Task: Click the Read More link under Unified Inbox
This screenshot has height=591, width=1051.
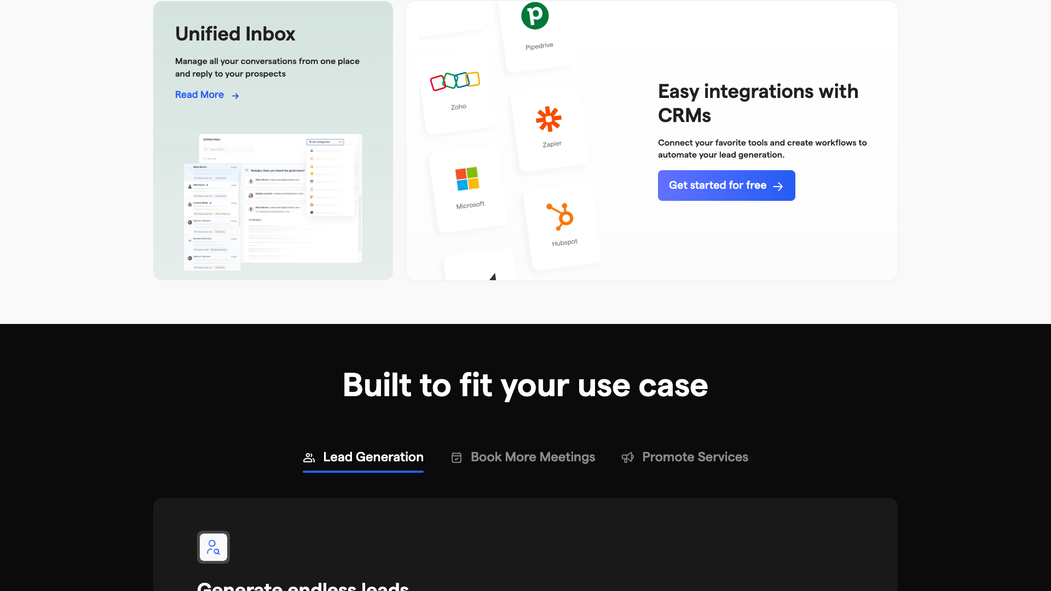Action: tap(199, 95)
